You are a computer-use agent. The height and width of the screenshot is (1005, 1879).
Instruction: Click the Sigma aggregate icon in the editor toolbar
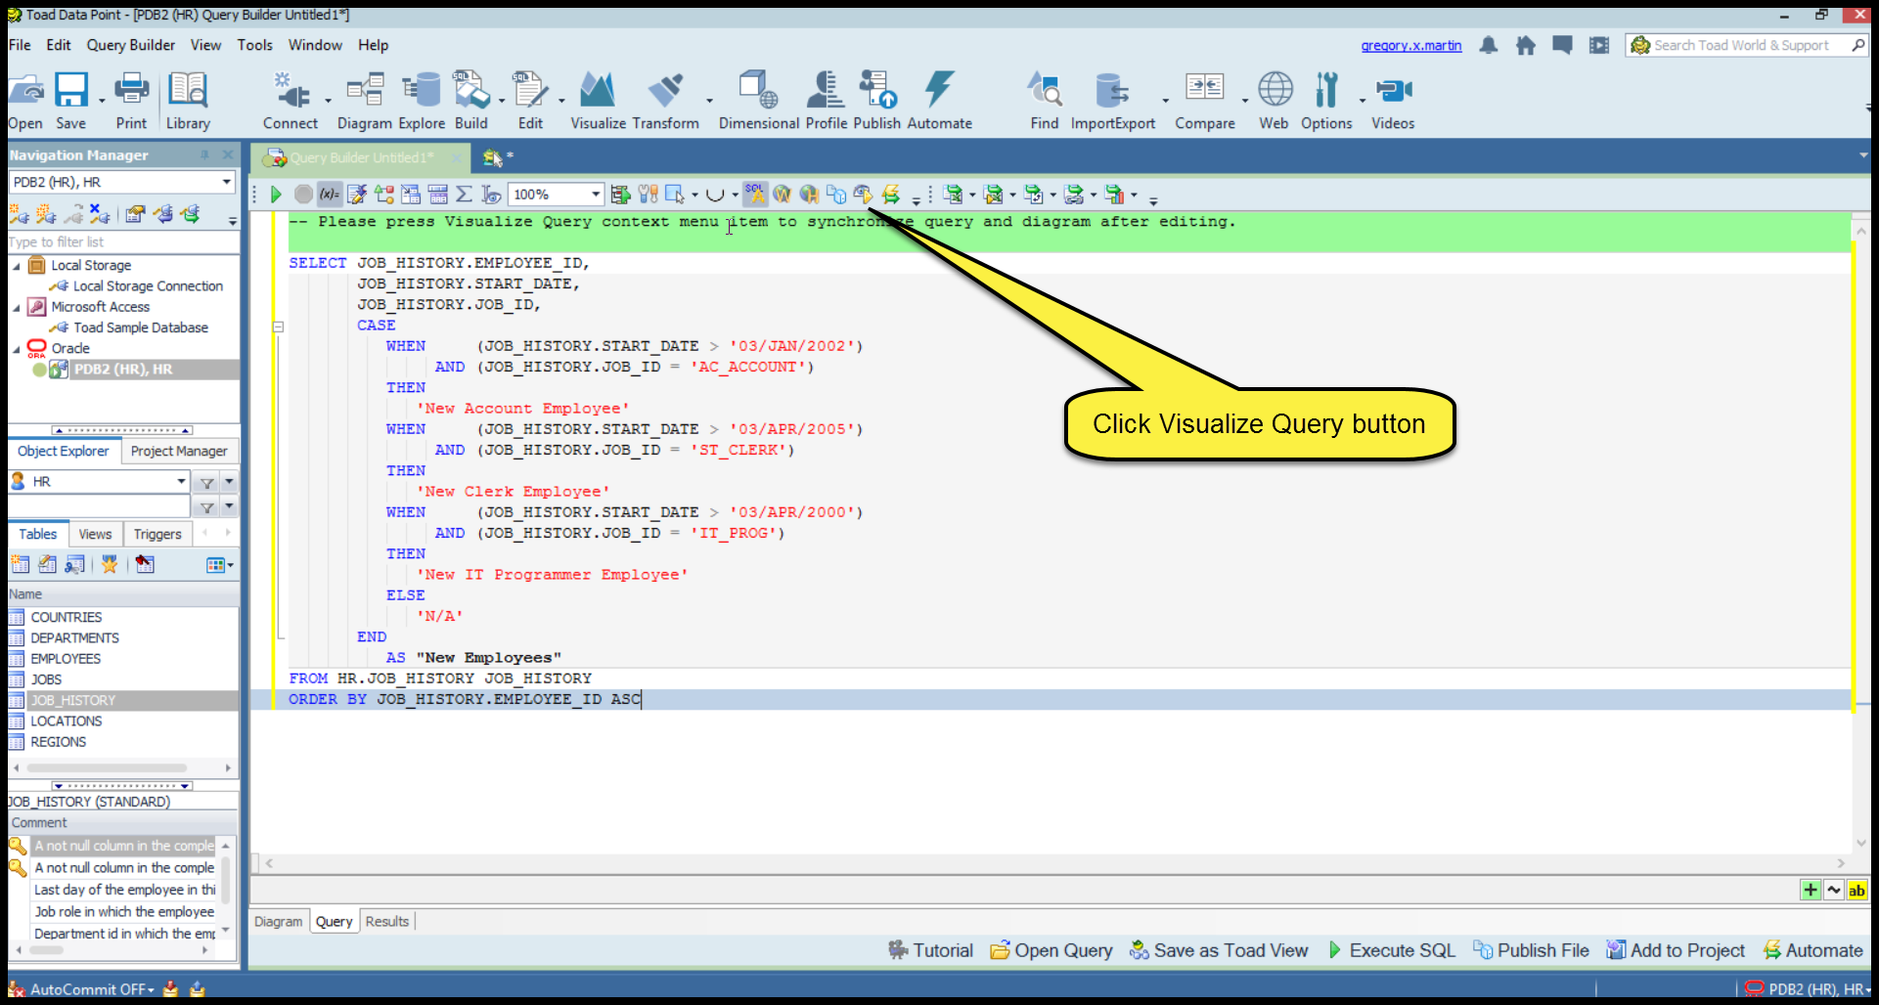click(x=465, y=195)
